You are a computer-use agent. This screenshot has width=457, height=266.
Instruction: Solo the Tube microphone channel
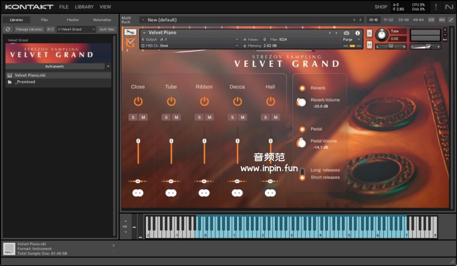[x=165, y=117]
